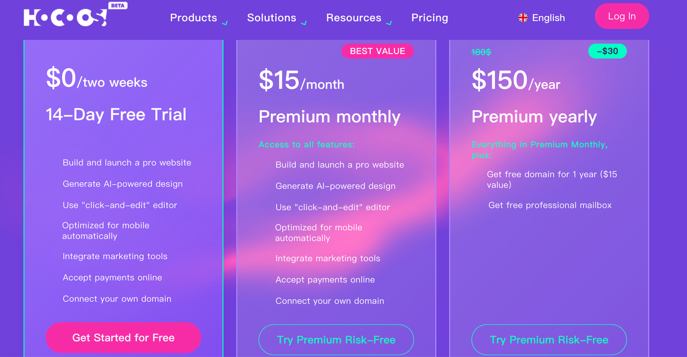The height and width of the screenshot is (357, 687).
Task: Click the Log In button
Action: [622, 16]
